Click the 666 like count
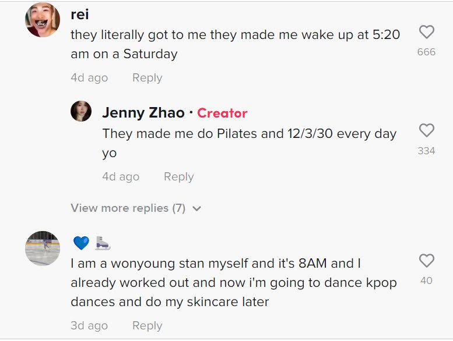453x341 pixels. tap(426, 52)
